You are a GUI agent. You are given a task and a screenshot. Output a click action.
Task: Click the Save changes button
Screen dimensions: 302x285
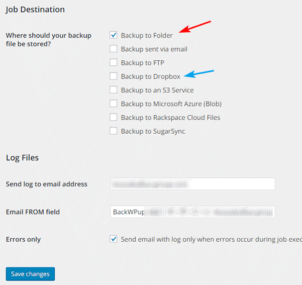pos(30,274)
